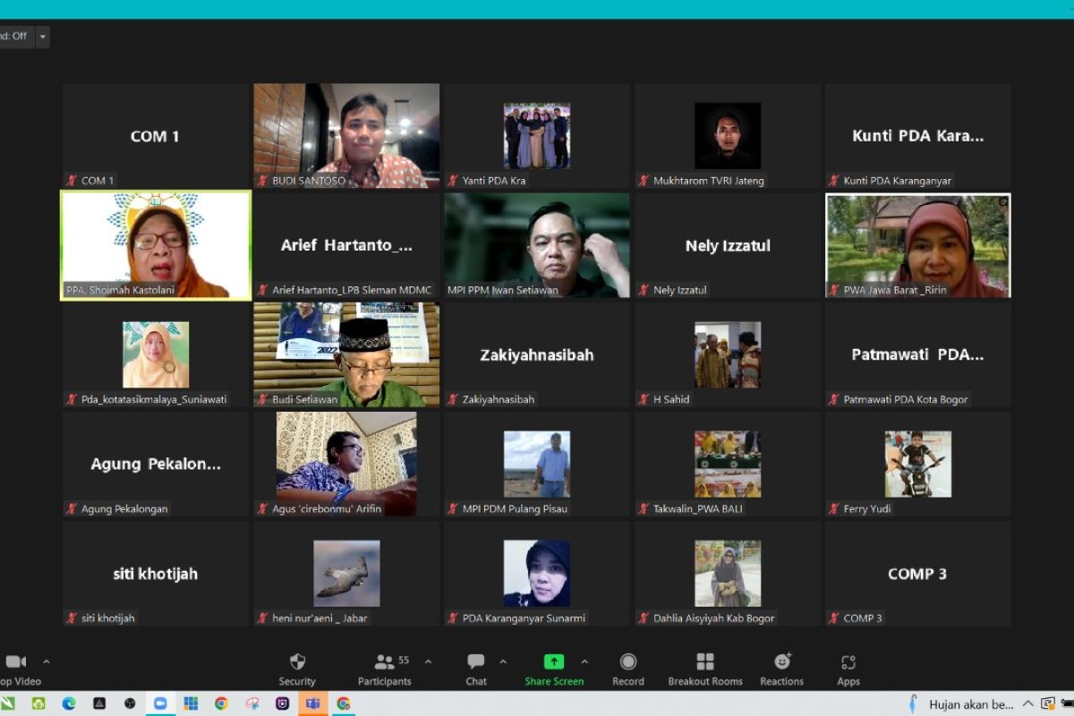Screen dimensions: 1074x716
Task: Expand the Share Screen options arrow
Action: coord(584,662)
